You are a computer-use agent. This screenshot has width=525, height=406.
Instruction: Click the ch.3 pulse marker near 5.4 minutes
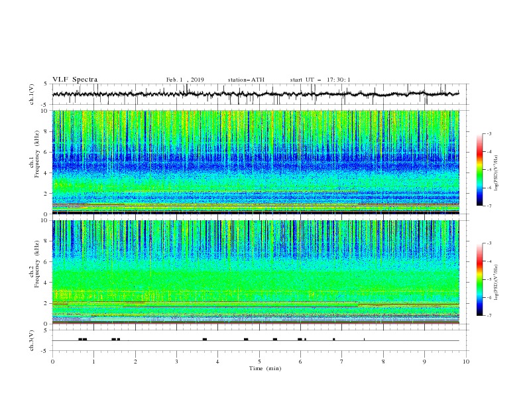pos(275,340)
